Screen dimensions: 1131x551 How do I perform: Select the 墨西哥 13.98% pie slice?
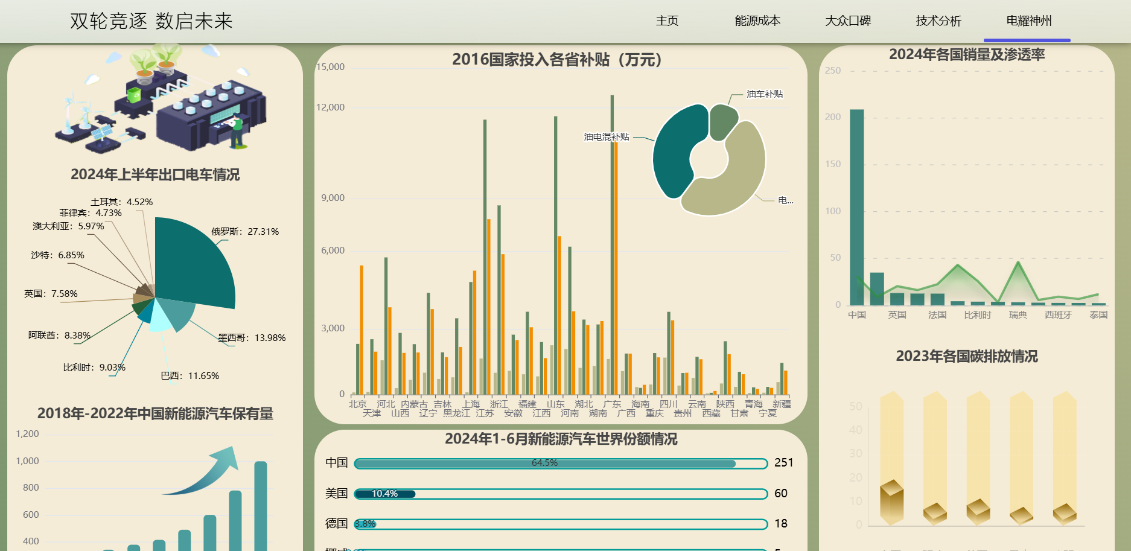[178, 313]
